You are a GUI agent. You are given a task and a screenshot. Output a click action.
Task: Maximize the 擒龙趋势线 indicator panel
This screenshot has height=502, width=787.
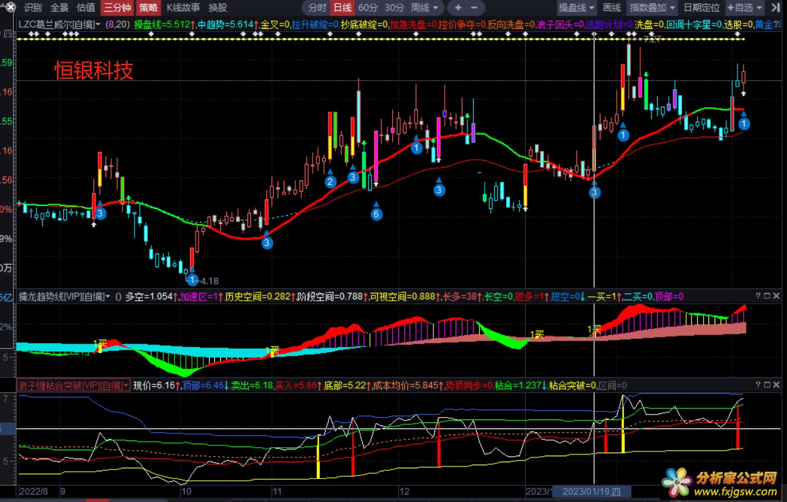click(768, 296)
